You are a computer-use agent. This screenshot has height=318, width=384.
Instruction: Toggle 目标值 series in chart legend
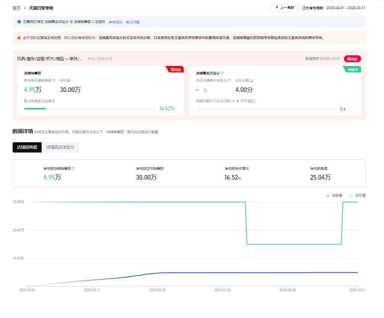point(357,195)
